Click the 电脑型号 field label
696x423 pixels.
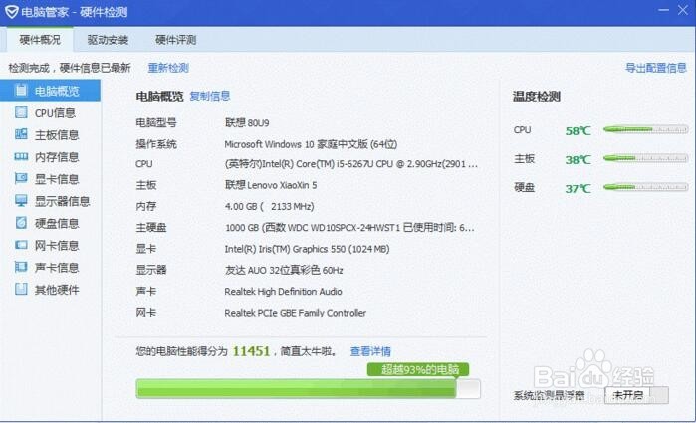pyautogui.click(x=156, y=123)
